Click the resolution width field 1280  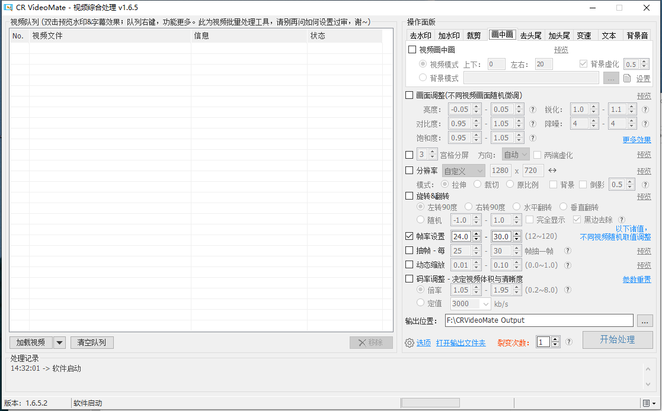pyautogui.click(x=500, y=171)
